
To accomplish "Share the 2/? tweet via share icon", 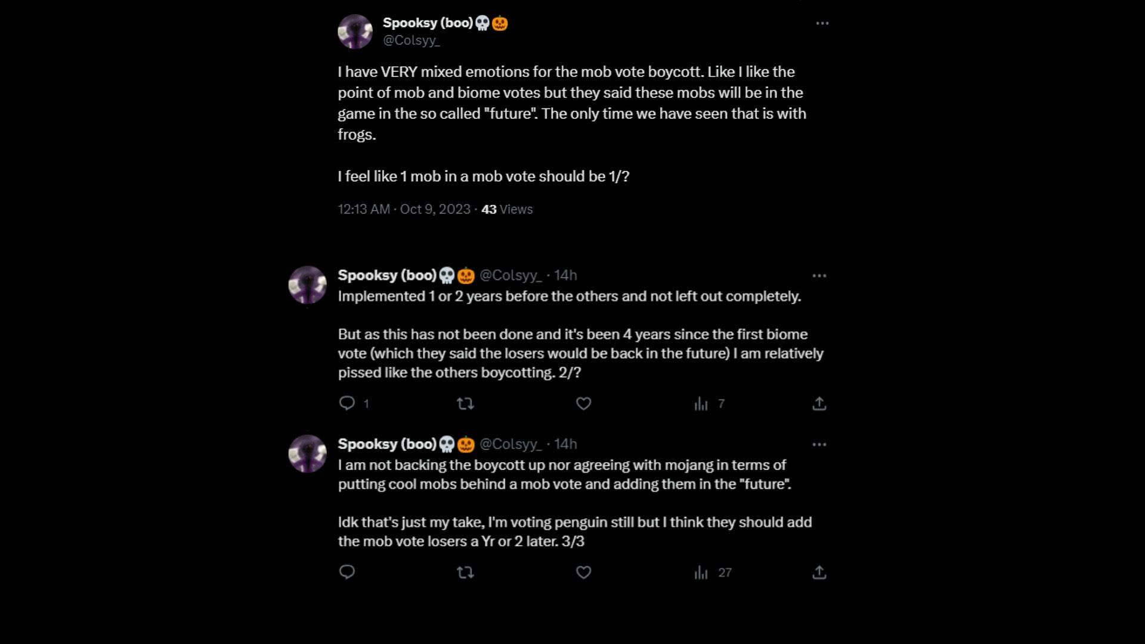I will (x=819, y=404).
